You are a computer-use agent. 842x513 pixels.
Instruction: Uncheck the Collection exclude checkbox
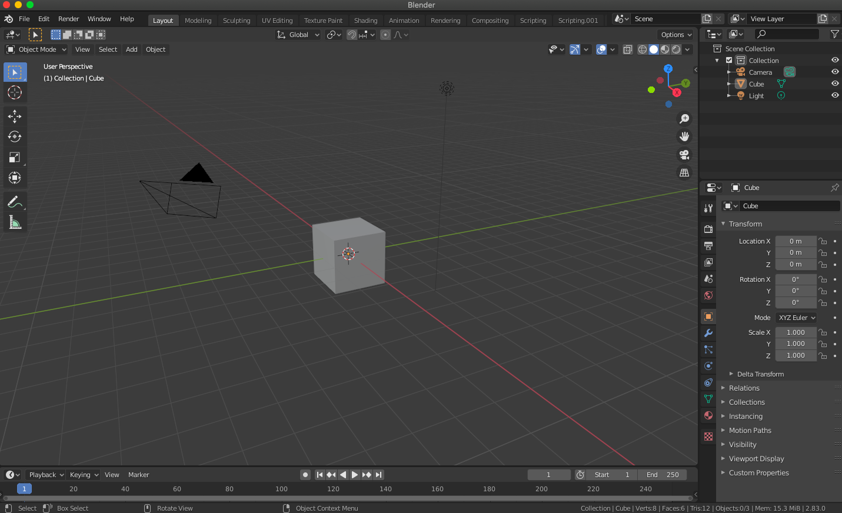point(729,60)
